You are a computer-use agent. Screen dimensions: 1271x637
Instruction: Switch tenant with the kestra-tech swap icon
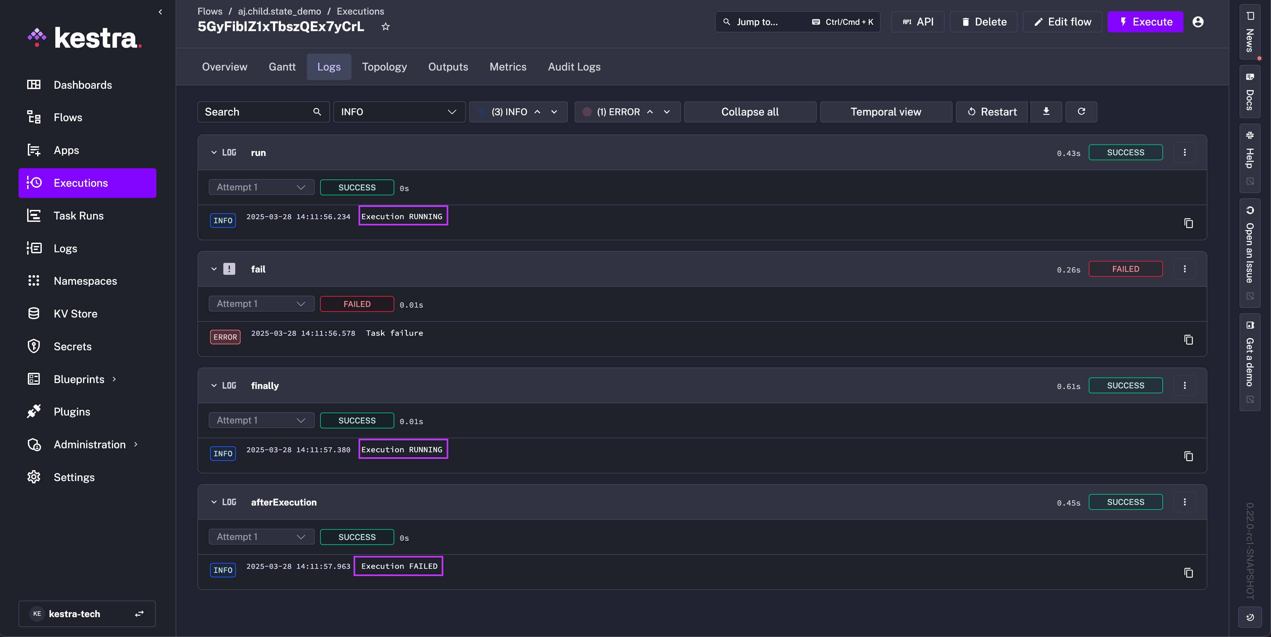[x=139, y=614]
